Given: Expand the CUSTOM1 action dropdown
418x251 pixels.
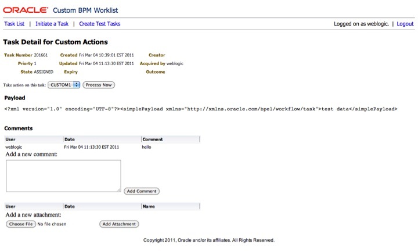Looking at the screenshot, I should (64, 85).
